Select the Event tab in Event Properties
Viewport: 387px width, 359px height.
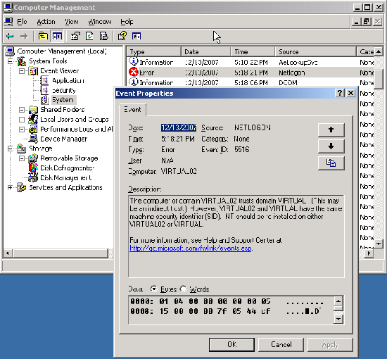(132, 110)
